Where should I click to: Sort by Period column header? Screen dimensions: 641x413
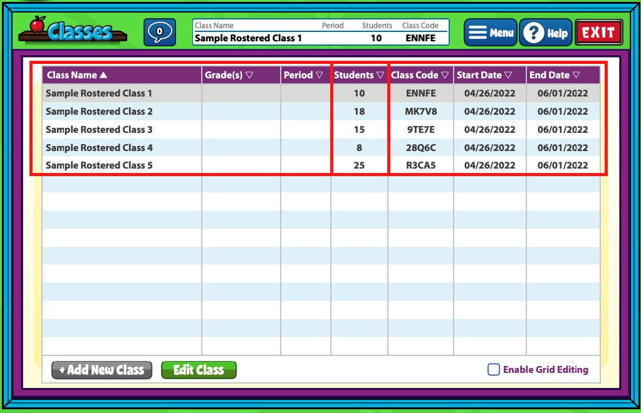[x=305, y=75]
